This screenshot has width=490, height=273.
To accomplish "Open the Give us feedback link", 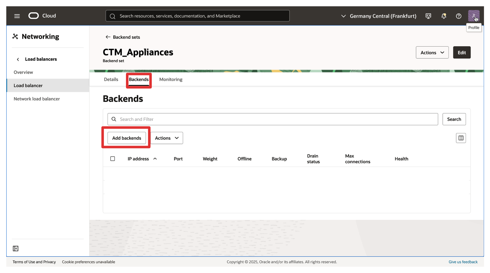I will click(463, 262).
